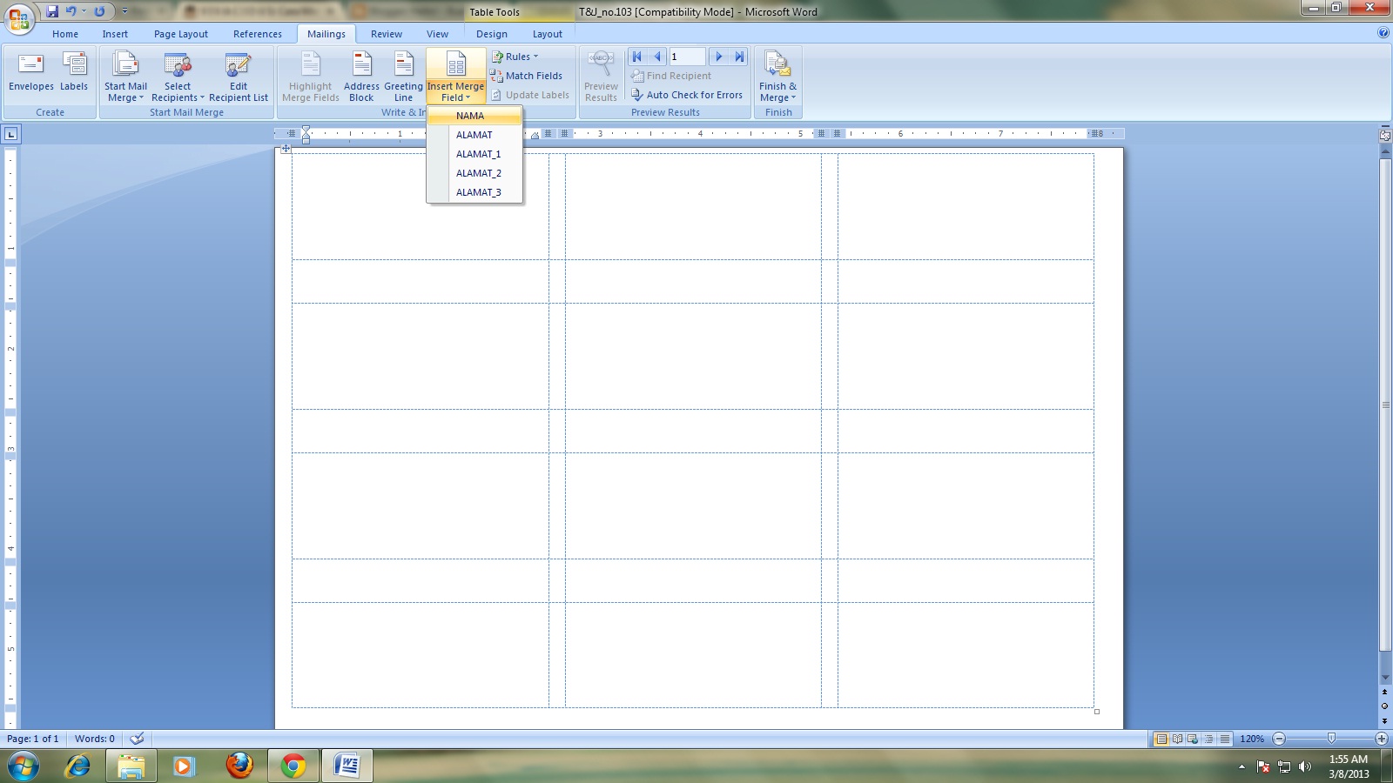Choose the ALAMAT_1 merge field
The height and width of the screenshot is (783, 1393).
point(474,154)
